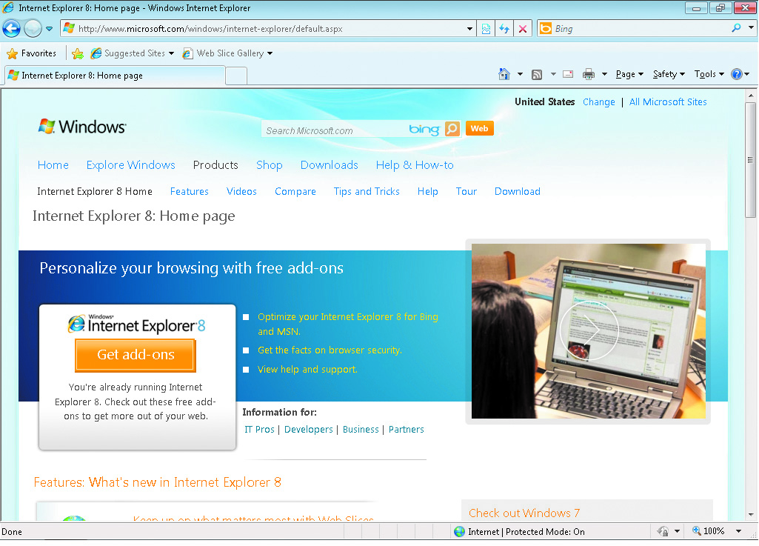This screenshot has height=546, width=759.
Task: Open the All Microsoft Sites link
Action: click(668, 101)
